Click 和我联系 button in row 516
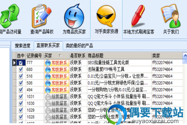Screen dimensions: 187x125 57,76
